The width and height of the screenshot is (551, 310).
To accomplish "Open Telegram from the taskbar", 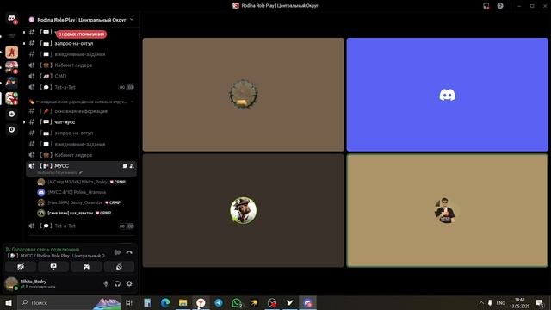I will pyautogui.click(x=219, y=302).
